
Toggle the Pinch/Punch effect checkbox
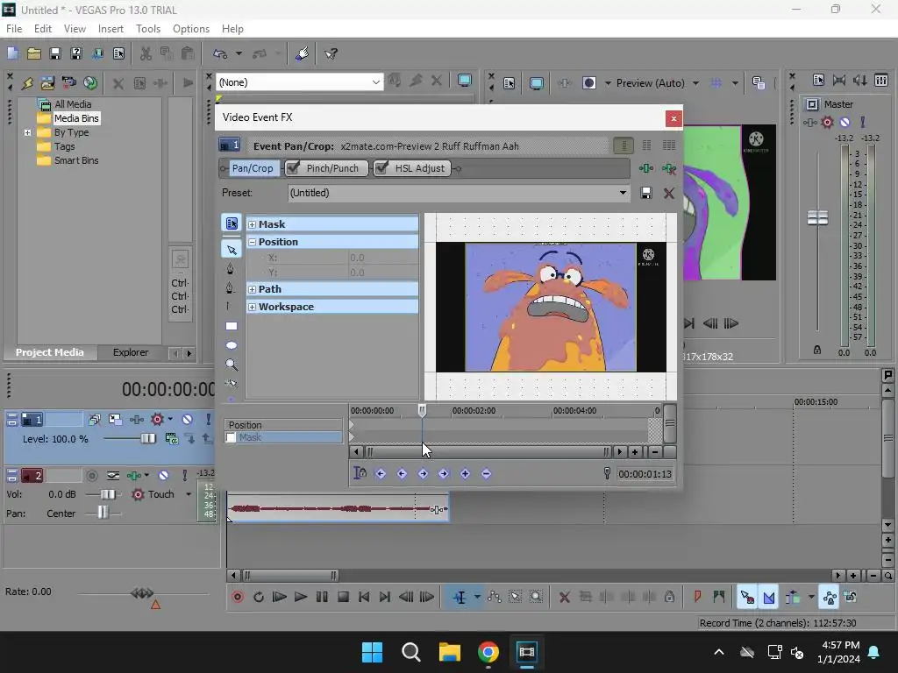(x=293, y=167)
